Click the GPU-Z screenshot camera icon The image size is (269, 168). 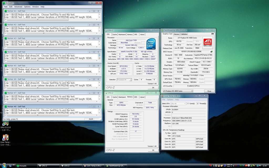212,34
